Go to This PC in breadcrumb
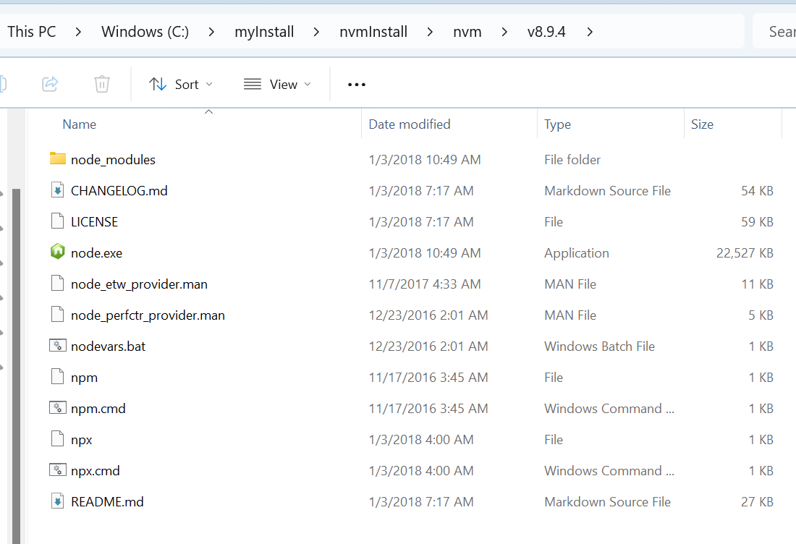Viewport: 796px width, 544px height. pyautogui.click(x=31, y=31)
